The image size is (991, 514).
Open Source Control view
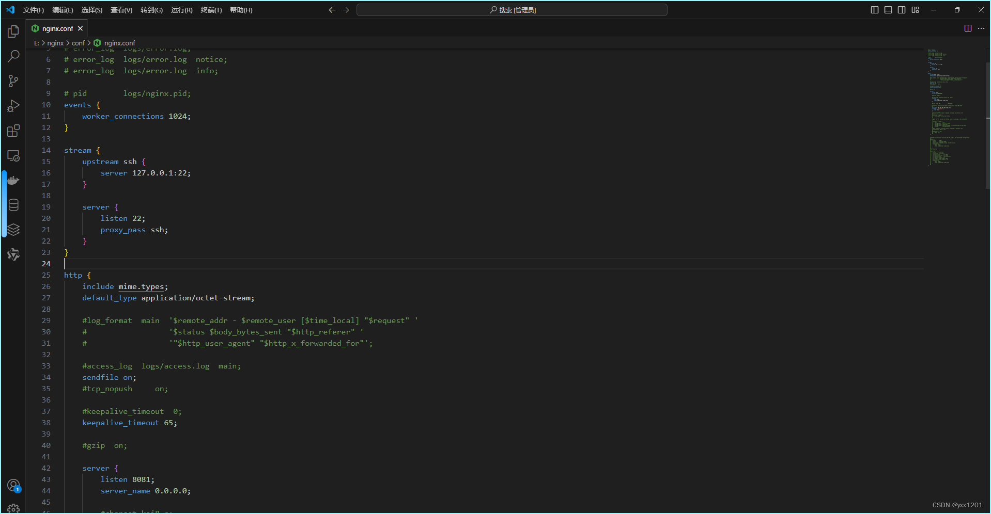tap(13, 81)
